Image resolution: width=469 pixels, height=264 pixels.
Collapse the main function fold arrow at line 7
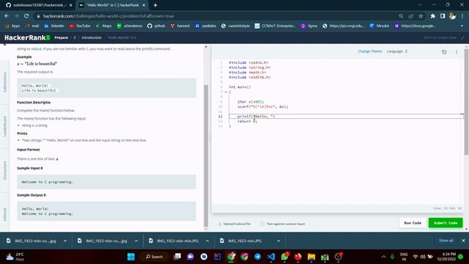[226, 92]
